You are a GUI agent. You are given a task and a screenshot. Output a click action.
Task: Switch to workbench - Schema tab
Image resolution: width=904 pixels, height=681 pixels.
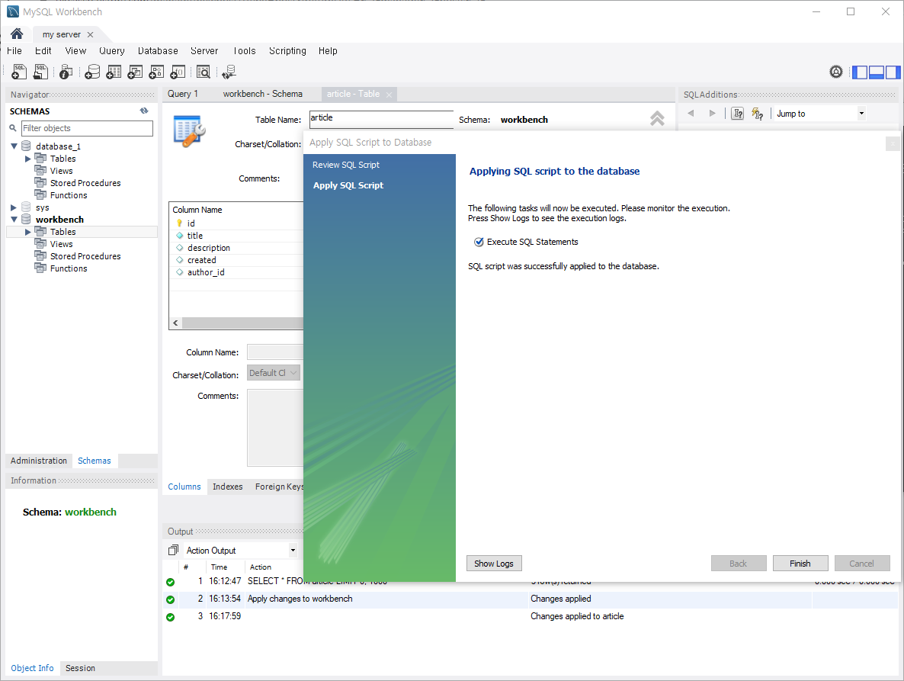point(262,94)
